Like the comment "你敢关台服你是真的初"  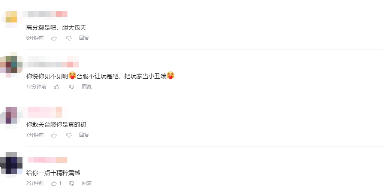pos(54,135)
